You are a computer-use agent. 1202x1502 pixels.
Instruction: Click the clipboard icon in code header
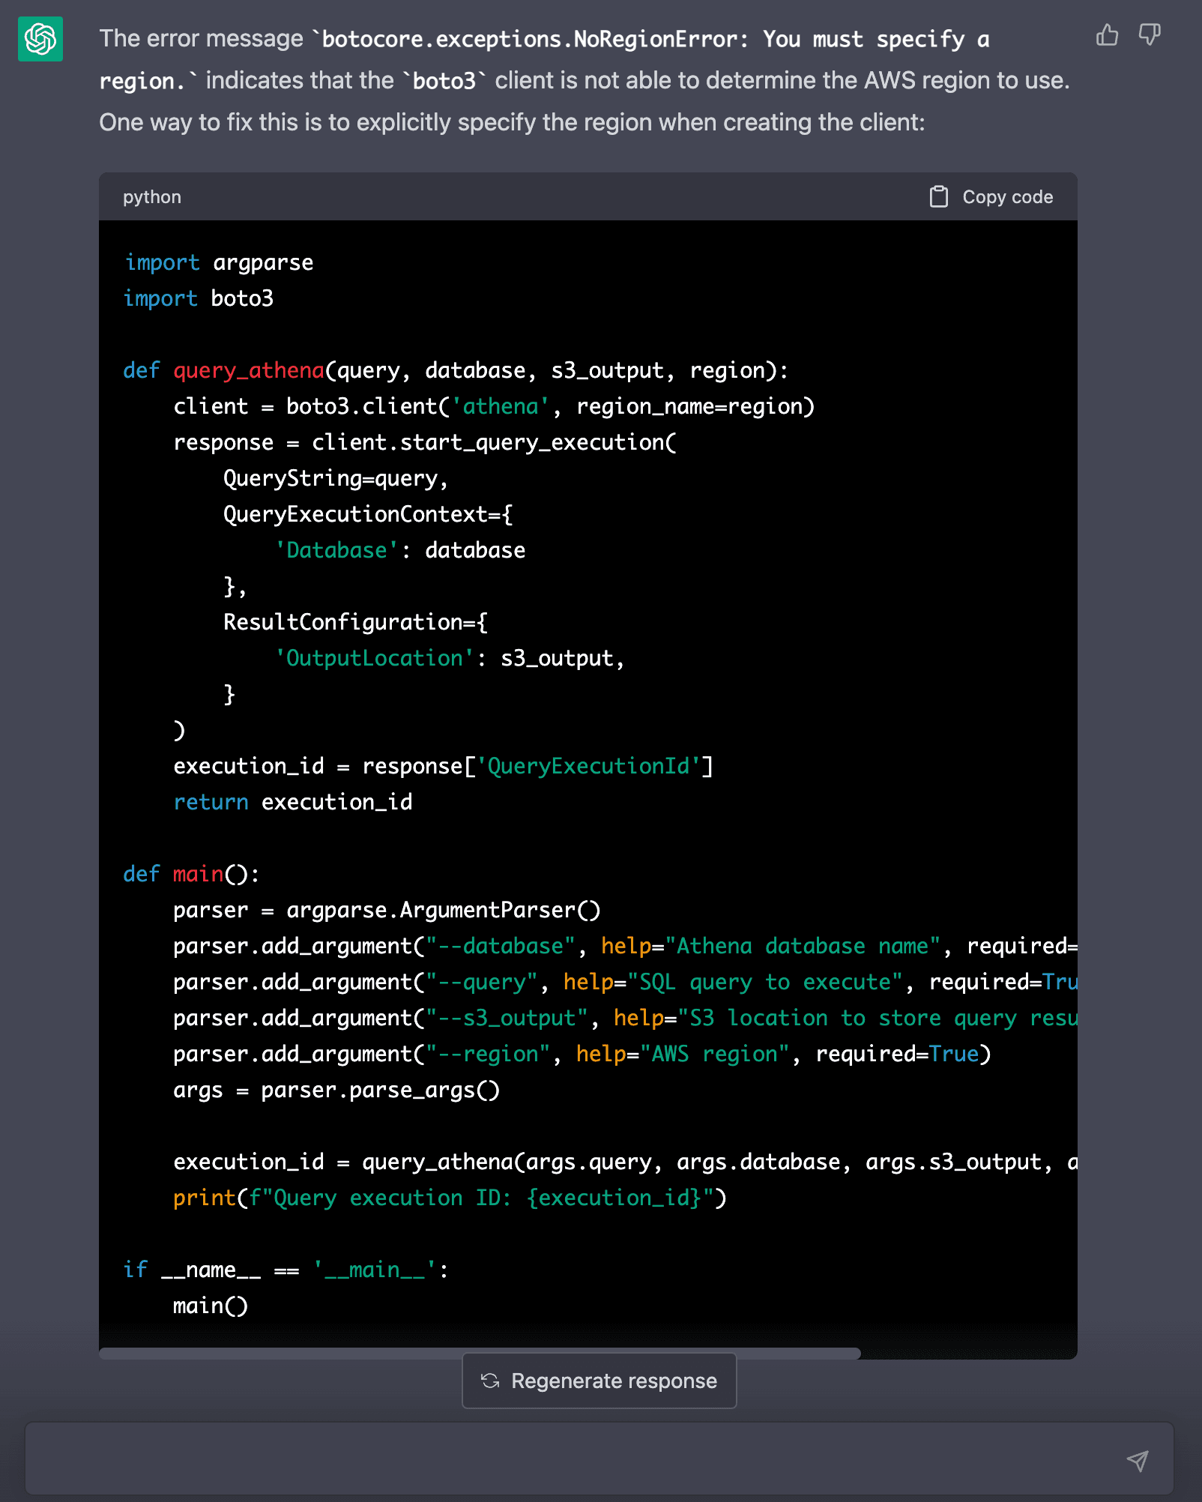coord(938,197)
